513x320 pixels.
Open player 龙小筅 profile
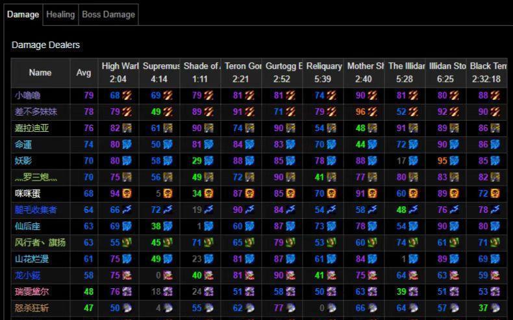(27, 275)
